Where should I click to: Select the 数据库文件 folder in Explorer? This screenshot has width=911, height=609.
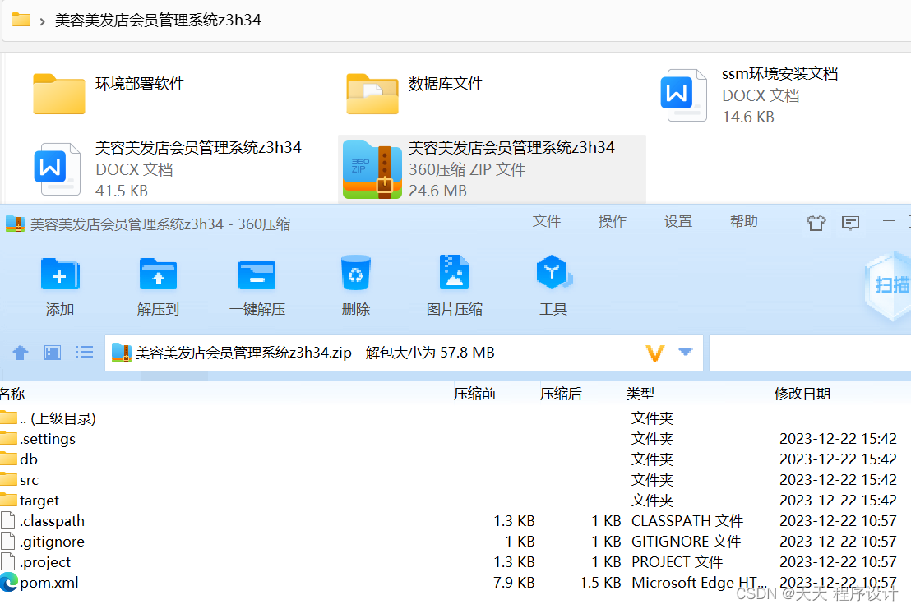(415, 94)
